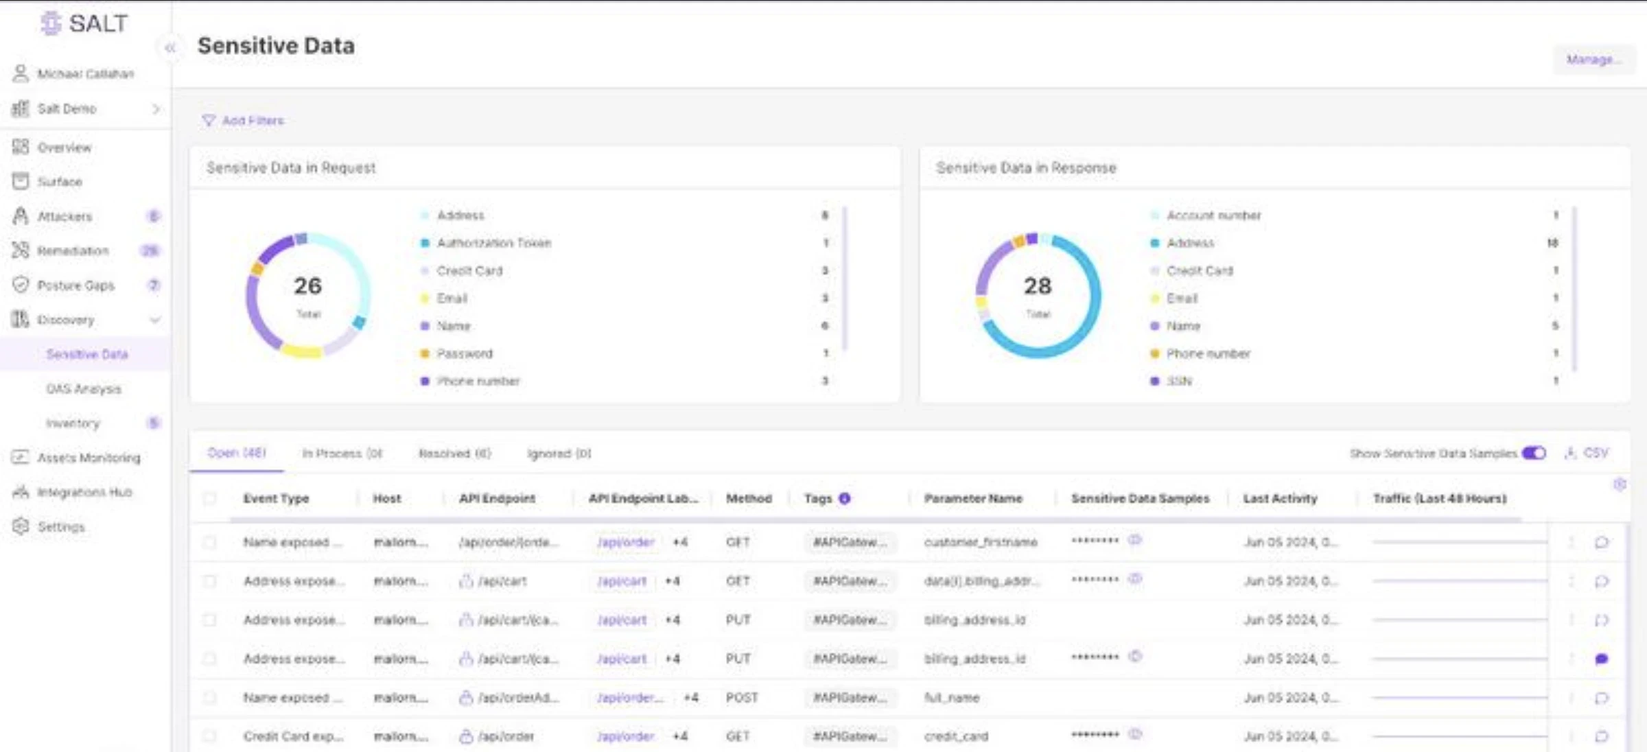Open the Attackers panel icon

click(21, 216)
